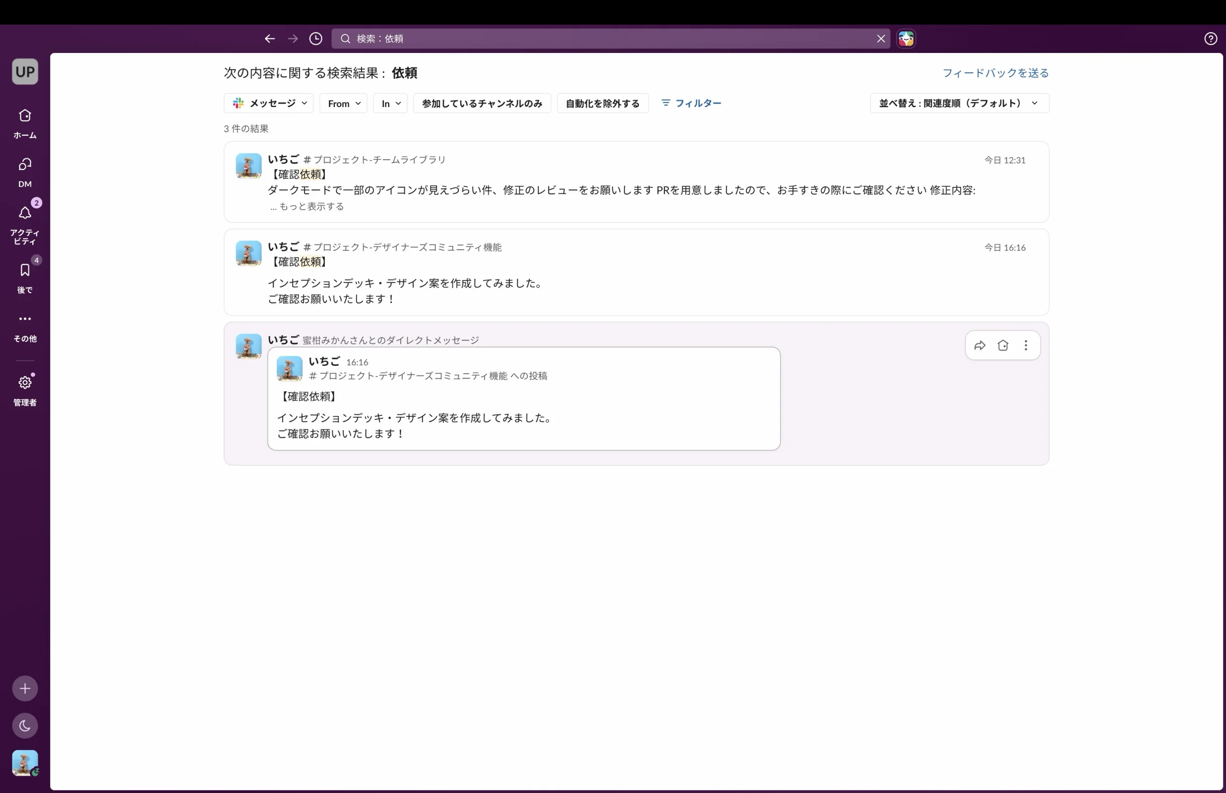Click いちご avatar in second result
The image size is (1226, 793).
point(248,253)
